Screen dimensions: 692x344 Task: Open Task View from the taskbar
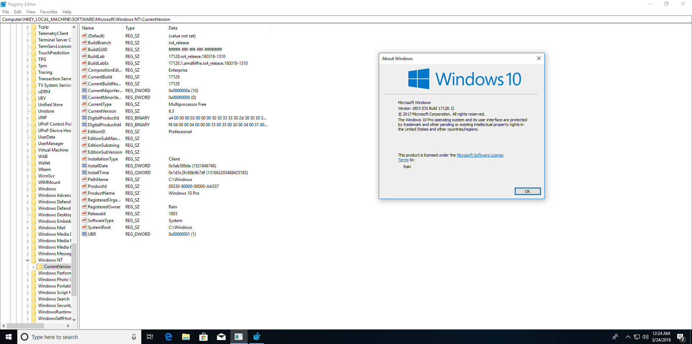150,337
